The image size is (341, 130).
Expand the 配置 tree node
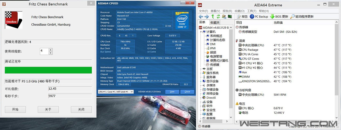201,114
